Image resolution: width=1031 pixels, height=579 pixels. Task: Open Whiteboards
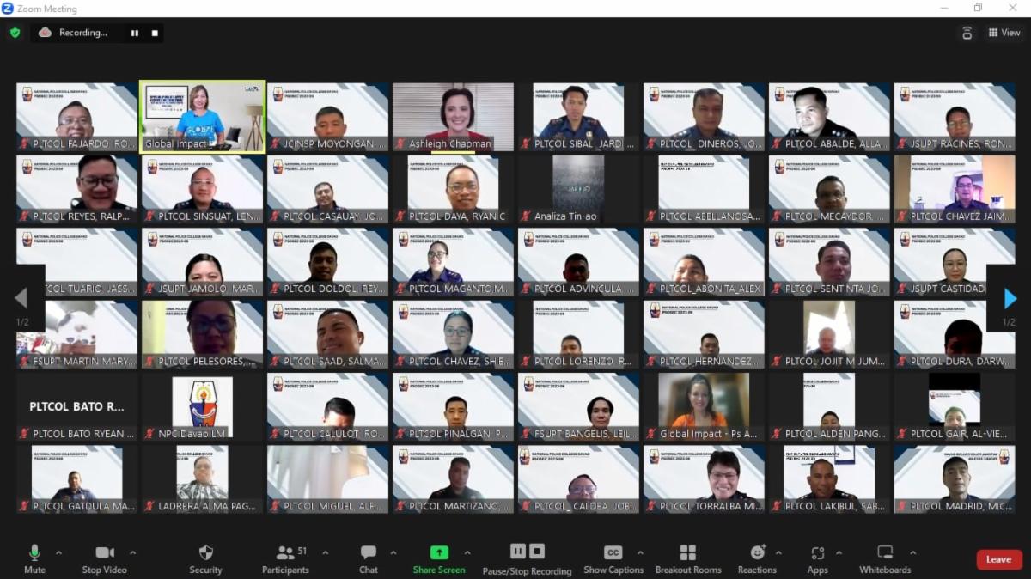(x=885, y=558)
